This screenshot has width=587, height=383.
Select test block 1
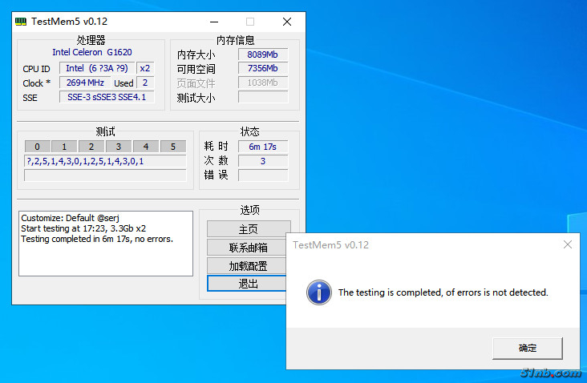tap(64, 147)
